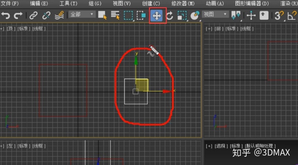Open the 修改器(M) menu
The width and height of the screenshot is (298, 165).
click(x=183, y=3)
